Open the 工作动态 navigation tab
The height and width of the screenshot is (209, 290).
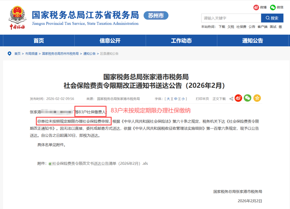pos(181,40)
